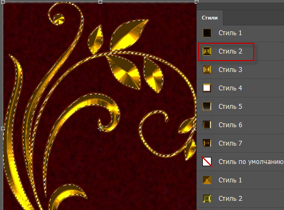Click the Стиль 4 text label
Image resolution: width=284 pixels, height=210 pixels.
[230, 88]
